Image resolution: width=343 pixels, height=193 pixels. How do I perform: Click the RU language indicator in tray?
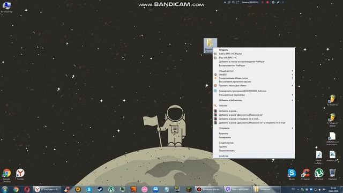tap(293, 189)
